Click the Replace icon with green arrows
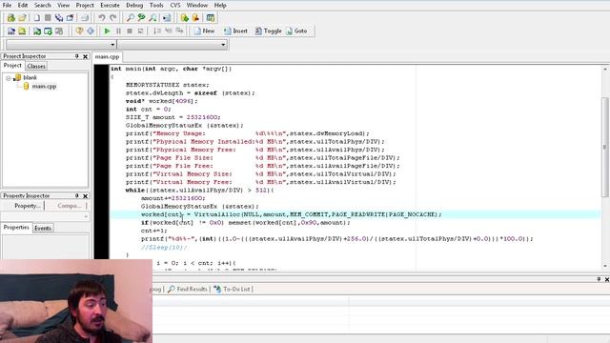 coord(141,18)
